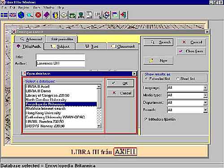This screenshot has height=168, width=224.
Task: Select Encyclopedia Britannica database
Action: pos(61,104)
